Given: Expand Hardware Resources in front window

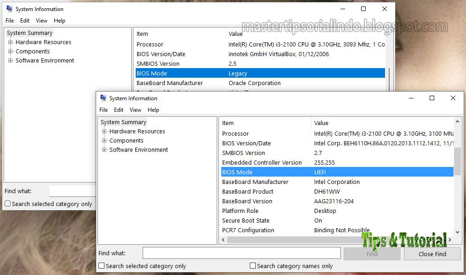Looking at the screenshot, I should point(104,131).
